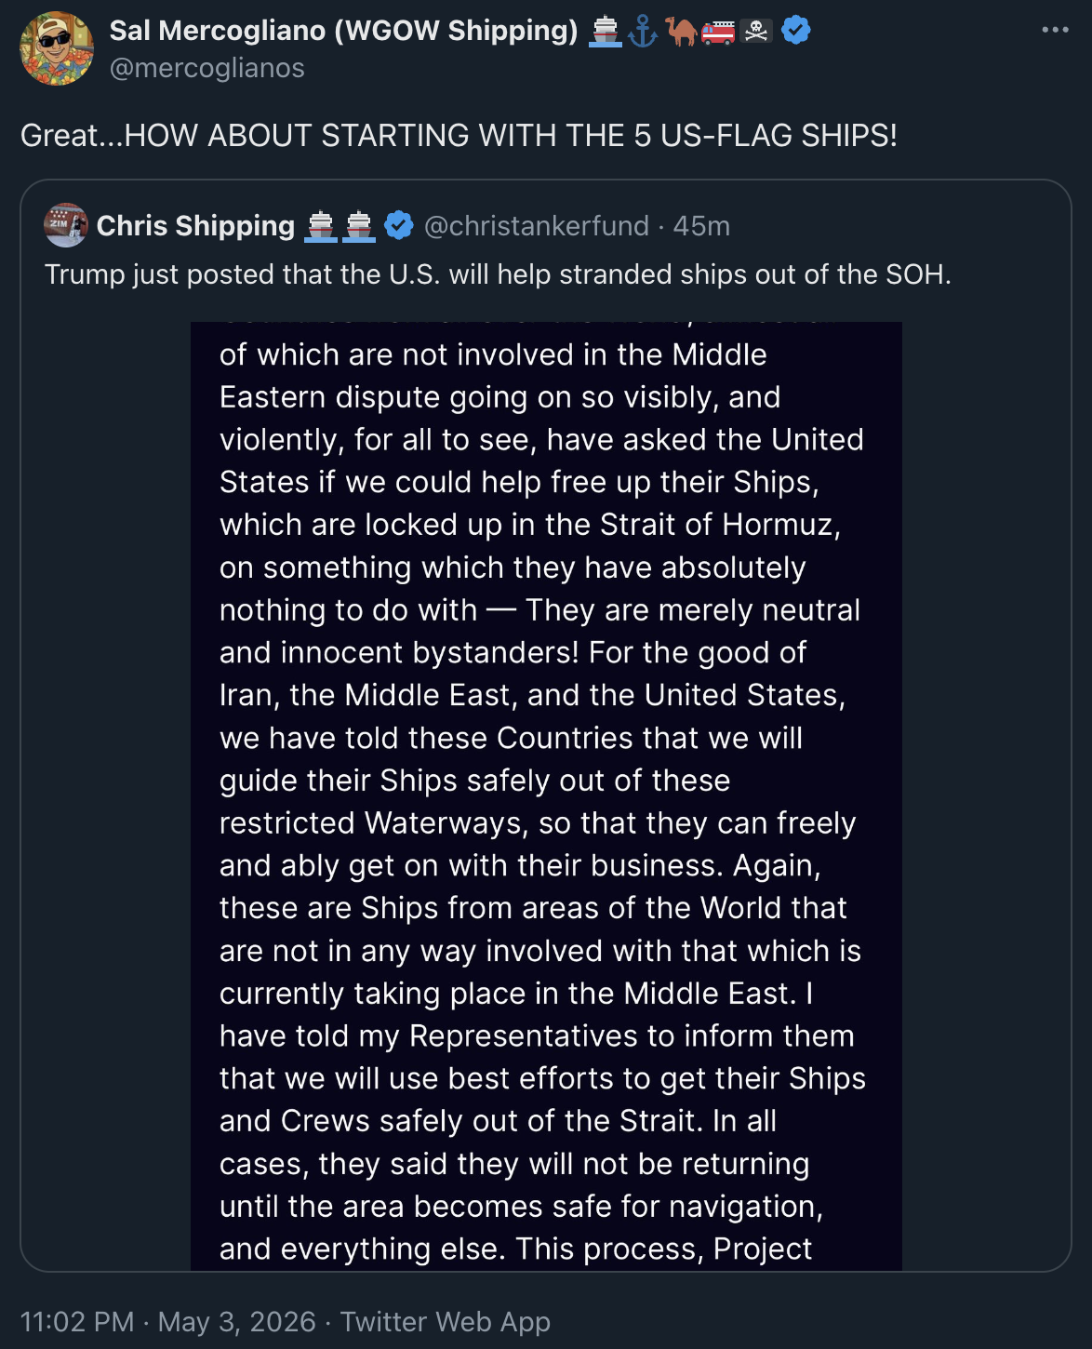Click Sal Mercogliano's blue verified badge
Viewport: 1092px width, 1349px height.
pyautogui.click(x=795, y=31)
